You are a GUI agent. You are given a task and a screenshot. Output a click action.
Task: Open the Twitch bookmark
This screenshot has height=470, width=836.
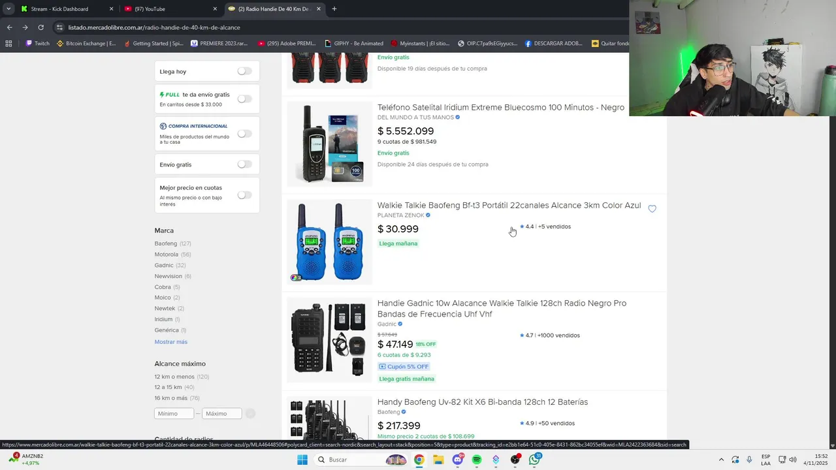click(x=37, y=44)
